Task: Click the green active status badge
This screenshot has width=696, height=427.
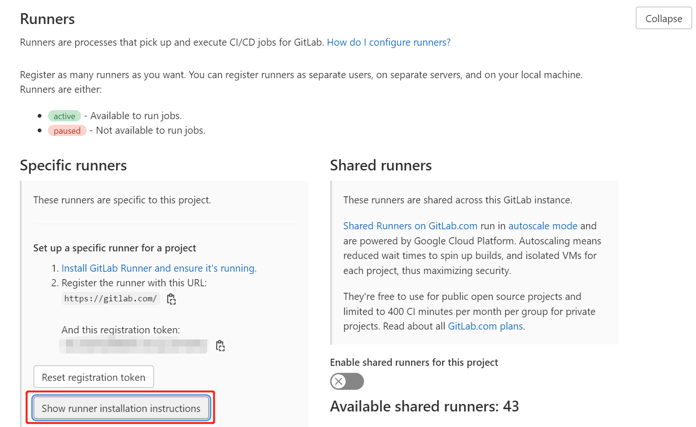Action: [65, 116]
